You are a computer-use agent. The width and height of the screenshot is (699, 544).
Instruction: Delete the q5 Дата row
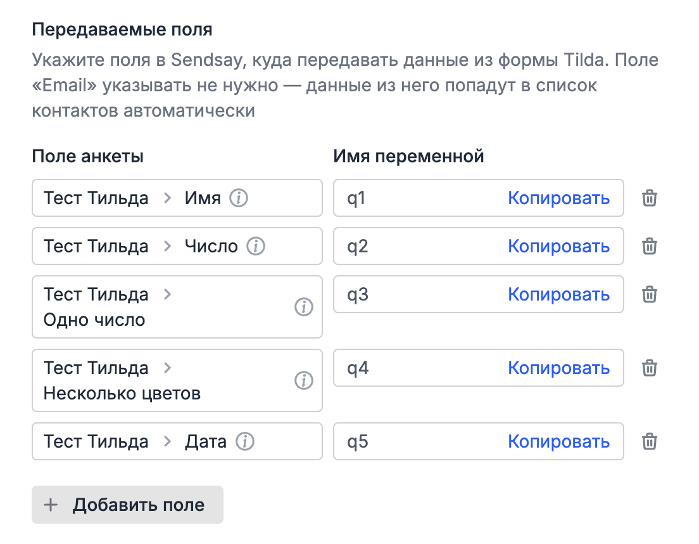(x=649, y=441)
